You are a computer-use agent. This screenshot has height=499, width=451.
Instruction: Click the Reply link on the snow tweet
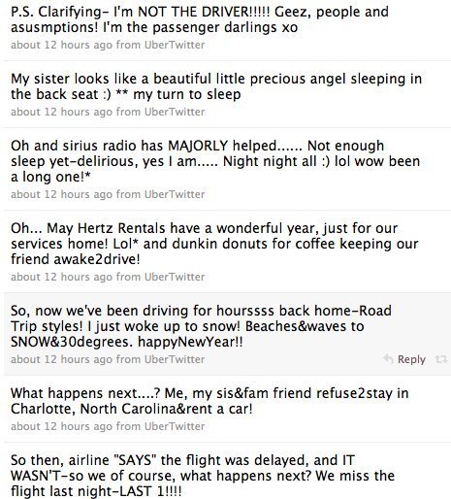point(411,359)
